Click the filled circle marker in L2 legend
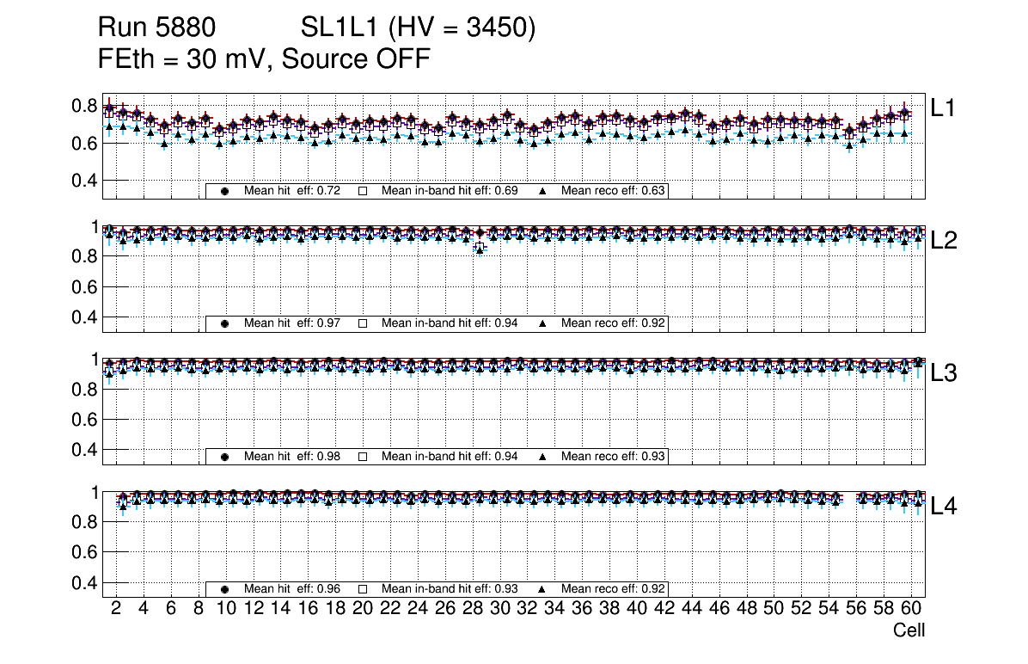 click(x=225, y=323)
